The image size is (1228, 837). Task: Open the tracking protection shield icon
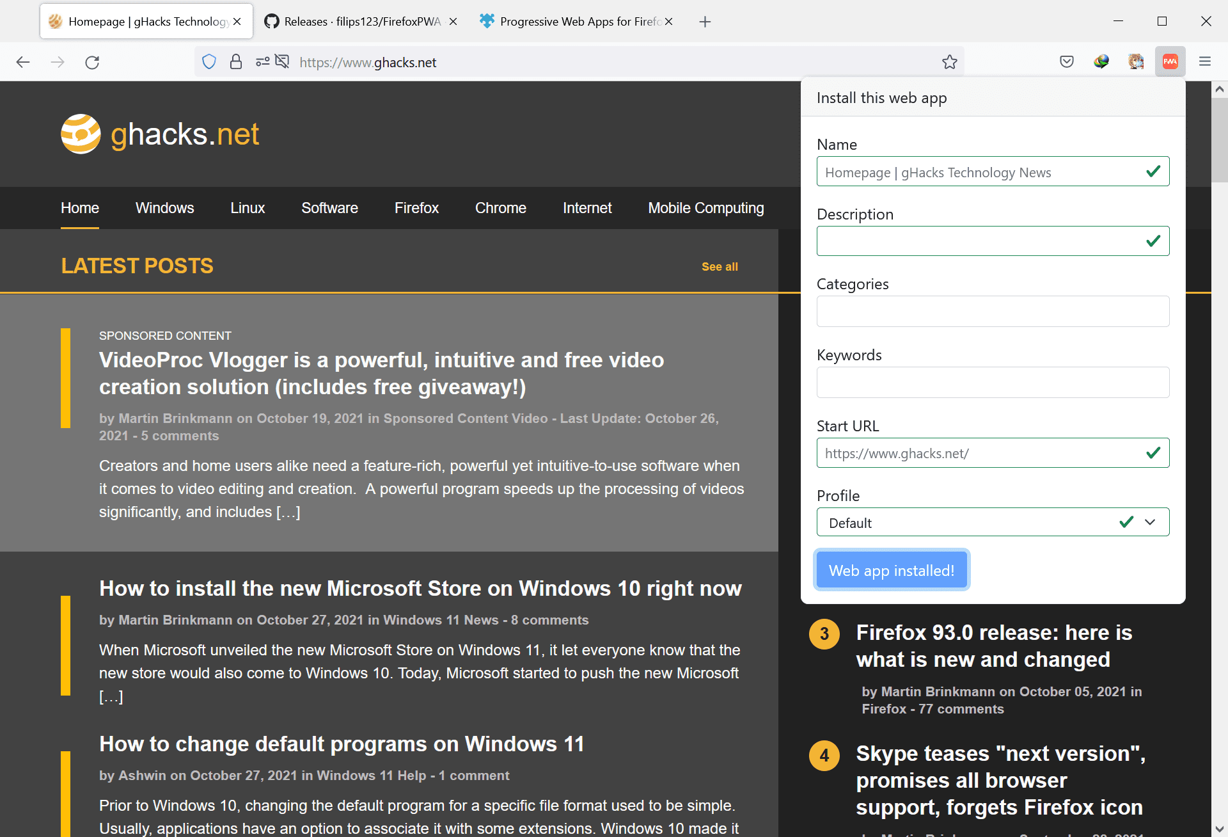[209, 62]
